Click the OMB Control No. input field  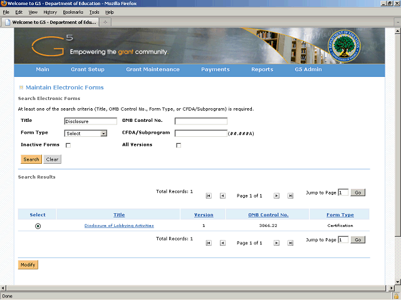click(201, 121)
